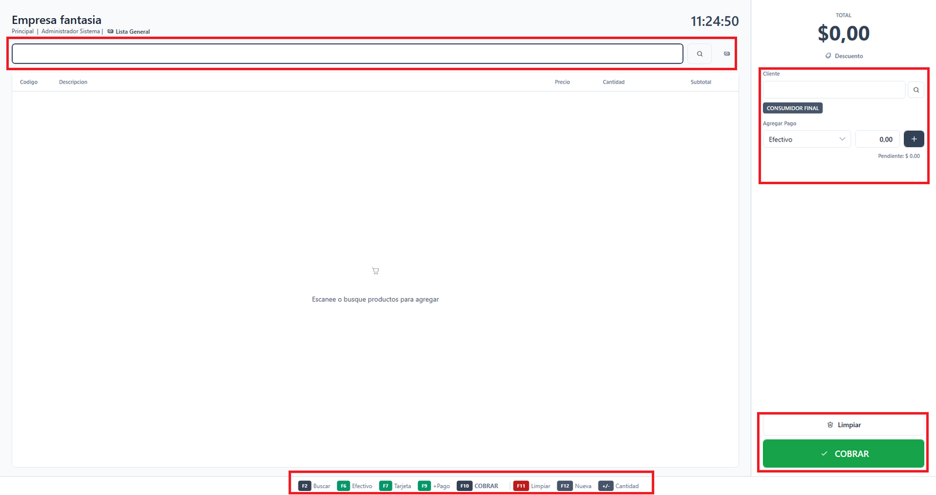Click the F2 Buscar shortcut
The image size is (936, 495).
(x=315, y=486)
